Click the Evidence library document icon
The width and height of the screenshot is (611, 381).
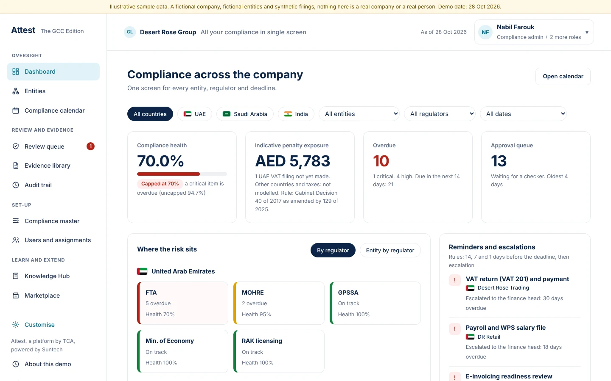click(x=16, y=166)
